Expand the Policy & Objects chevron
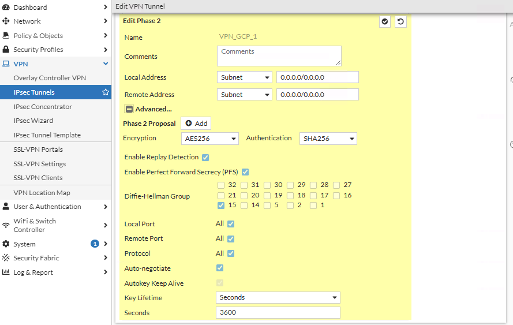The image size is (513, 325). tap(106, 35)
